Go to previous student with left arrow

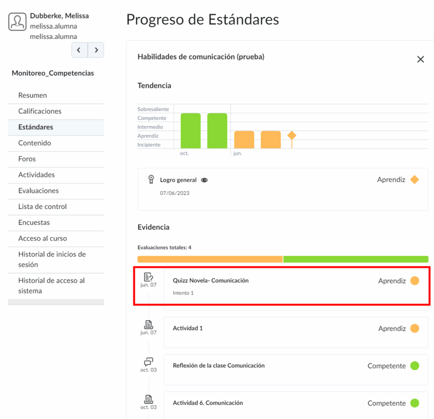click(x=79, y=50)
